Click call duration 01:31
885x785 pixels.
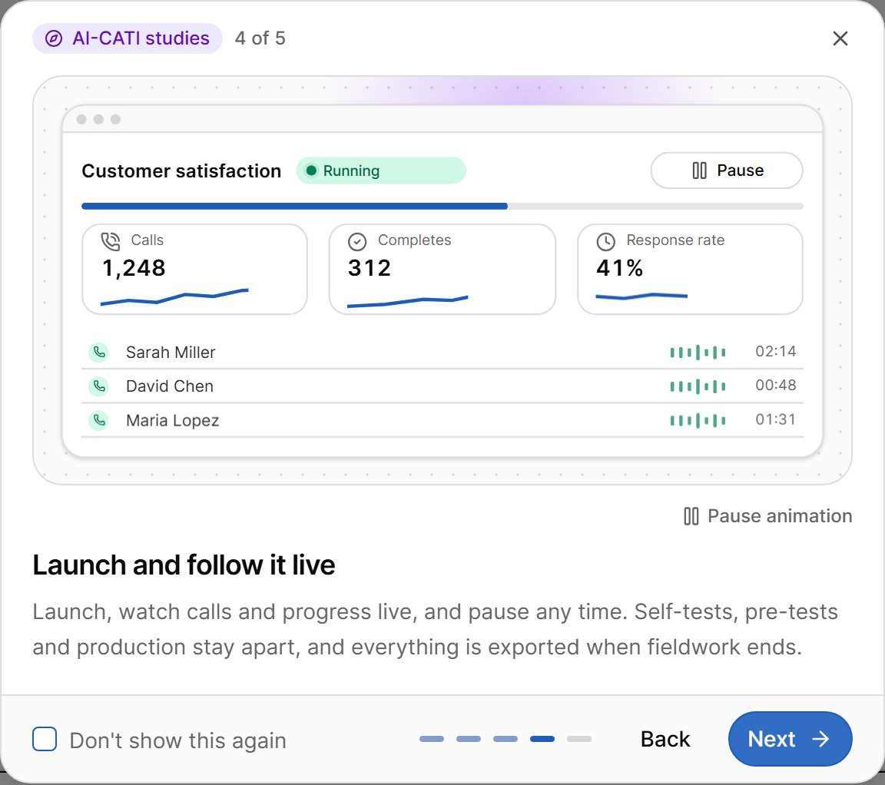click(775, 420)
